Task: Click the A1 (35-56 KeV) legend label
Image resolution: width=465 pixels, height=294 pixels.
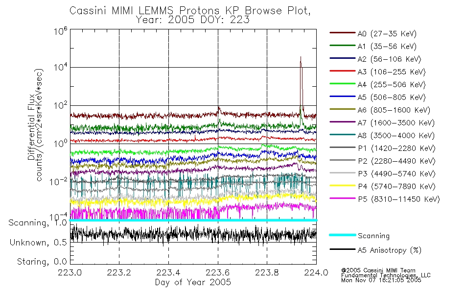Action: (x=387, y=47)
